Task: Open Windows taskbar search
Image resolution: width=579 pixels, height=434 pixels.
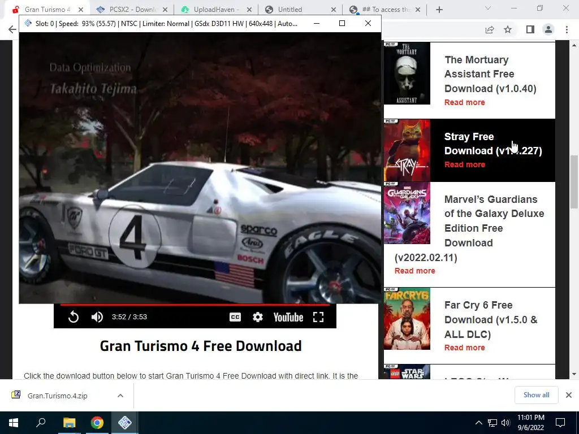Action: click(x=41, y=423)
